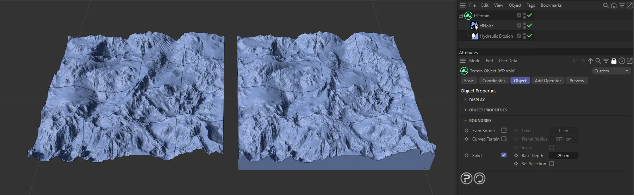Open the User Data menu
Screen dimensions: 634x195
point(508,61)
